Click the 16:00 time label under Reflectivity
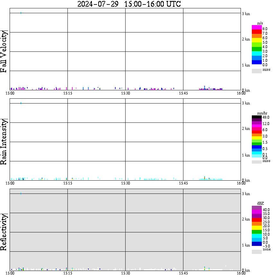Screen dimensions: 273x279 241,274
